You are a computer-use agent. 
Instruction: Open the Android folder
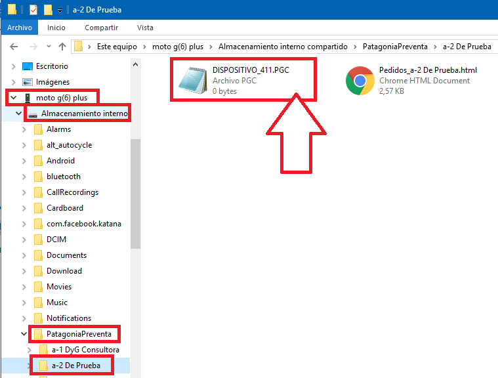[60, 160]
